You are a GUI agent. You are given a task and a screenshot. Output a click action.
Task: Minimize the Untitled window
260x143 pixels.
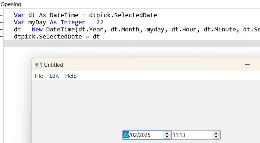(x=247, y=65)
